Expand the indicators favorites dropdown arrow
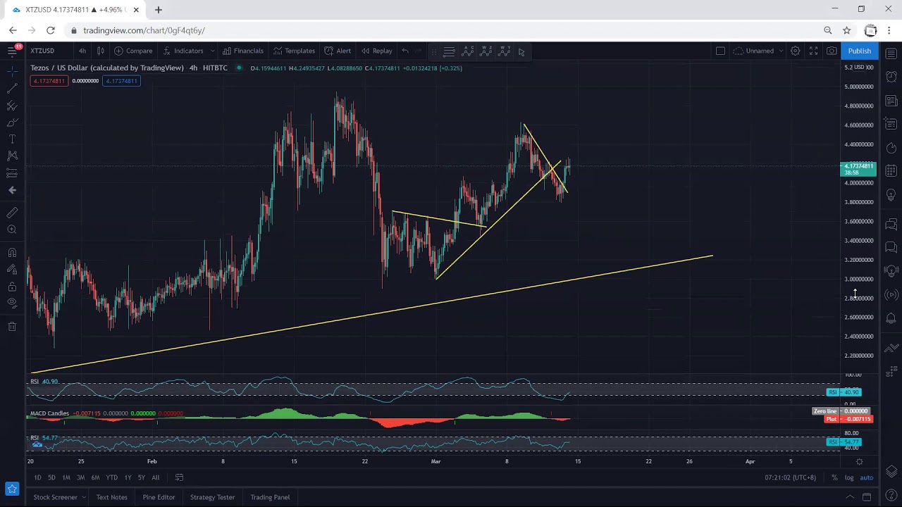The image size is (902, 507). click(x=212, y=51)
